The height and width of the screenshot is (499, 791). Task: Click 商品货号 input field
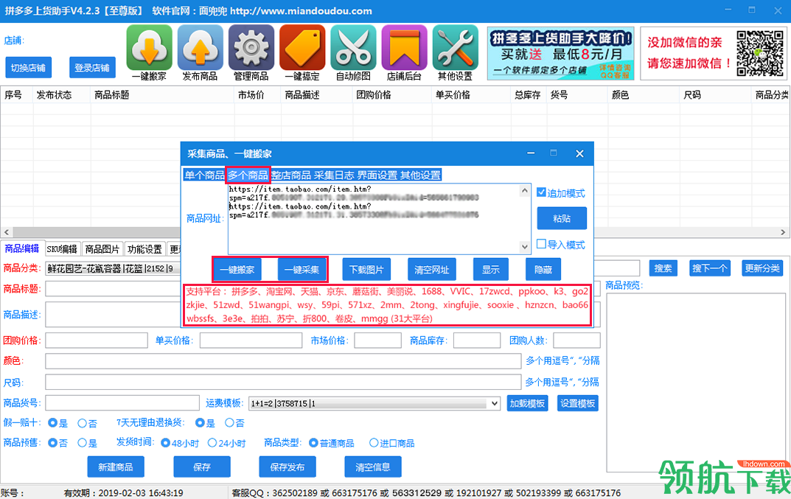coord(122,402)
